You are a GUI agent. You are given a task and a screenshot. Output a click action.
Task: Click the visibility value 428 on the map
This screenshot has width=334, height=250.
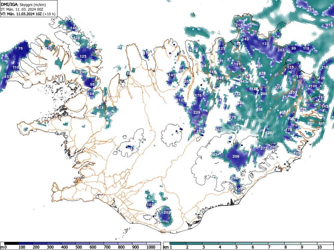(x=76, y=38)
